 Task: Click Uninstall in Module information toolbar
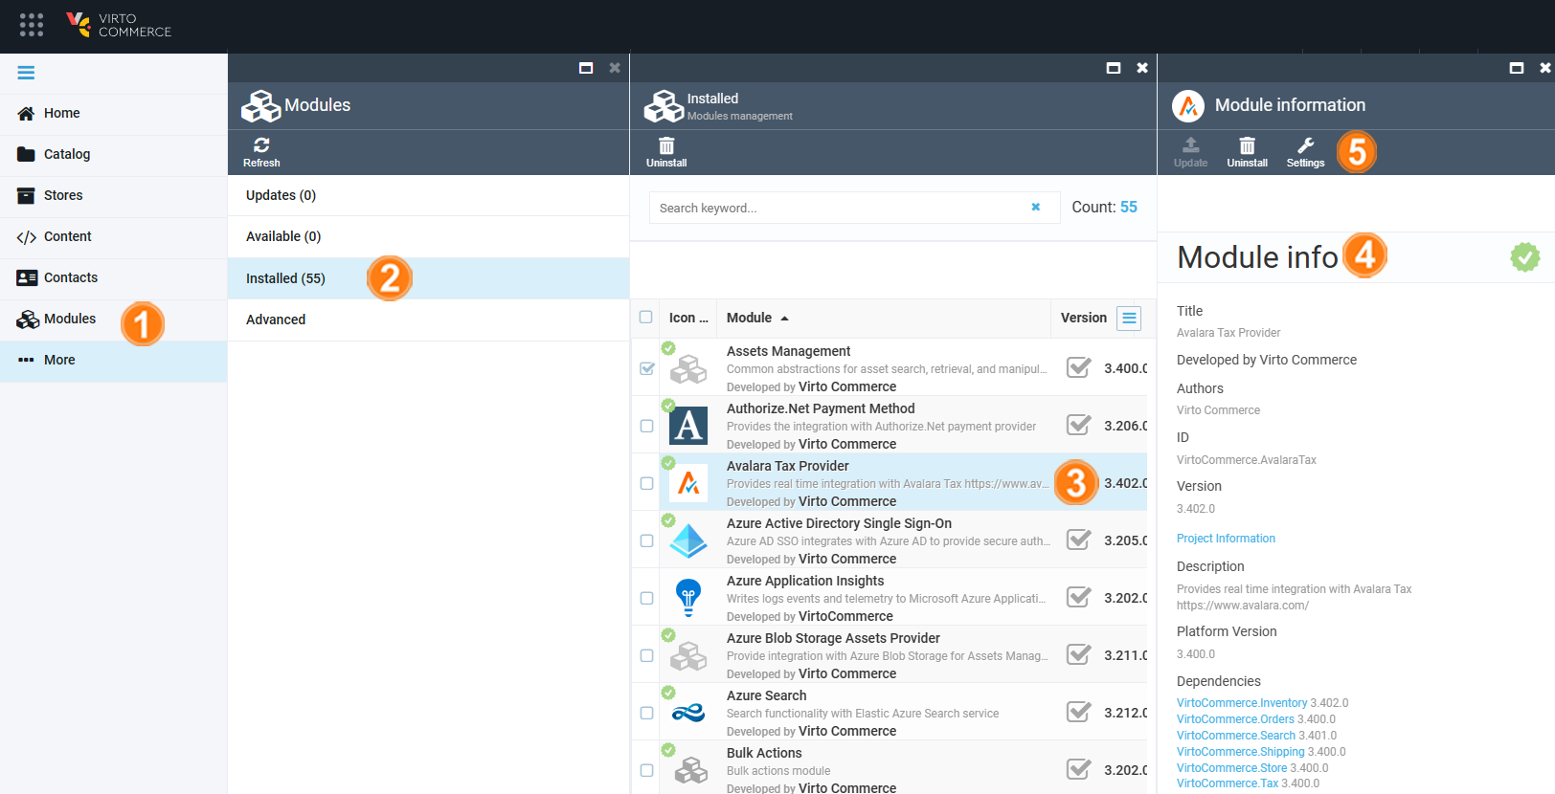tap(1247, 152)
